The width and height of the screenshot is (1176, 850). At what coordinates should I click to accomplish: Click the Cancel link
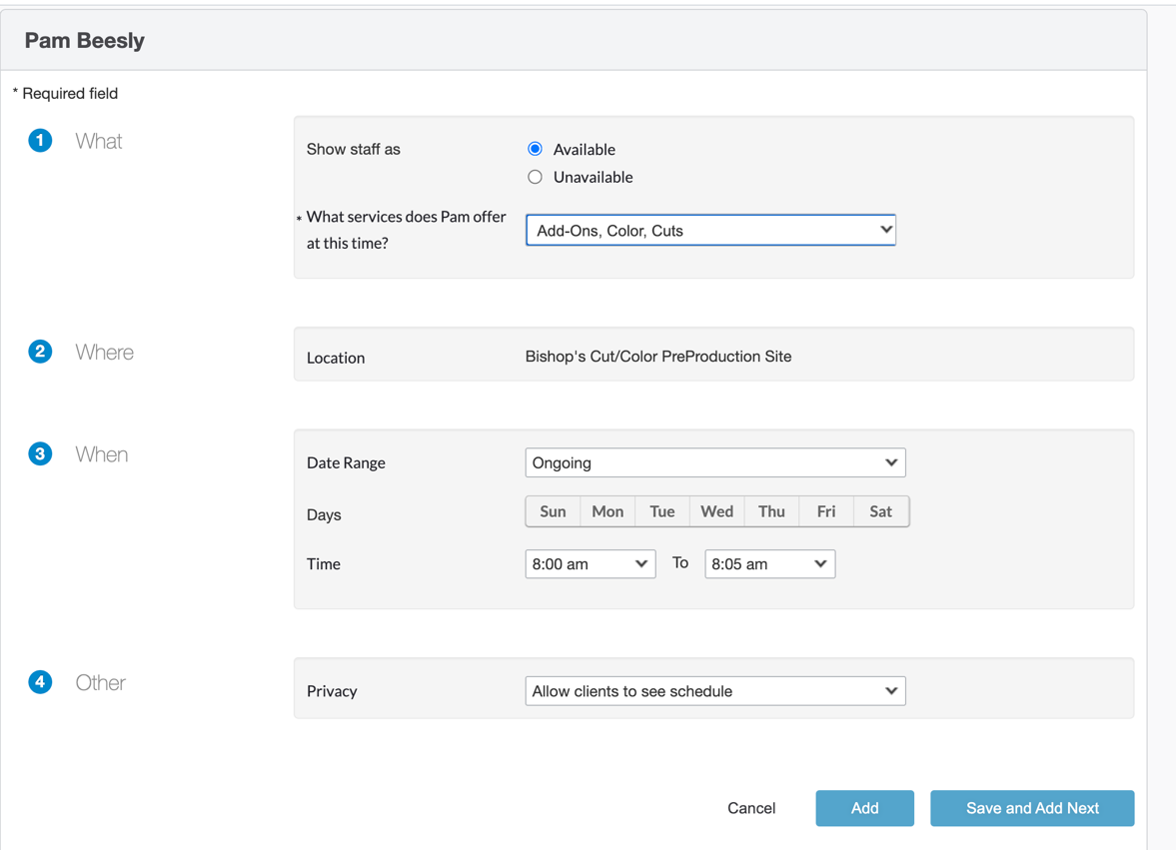751,808
